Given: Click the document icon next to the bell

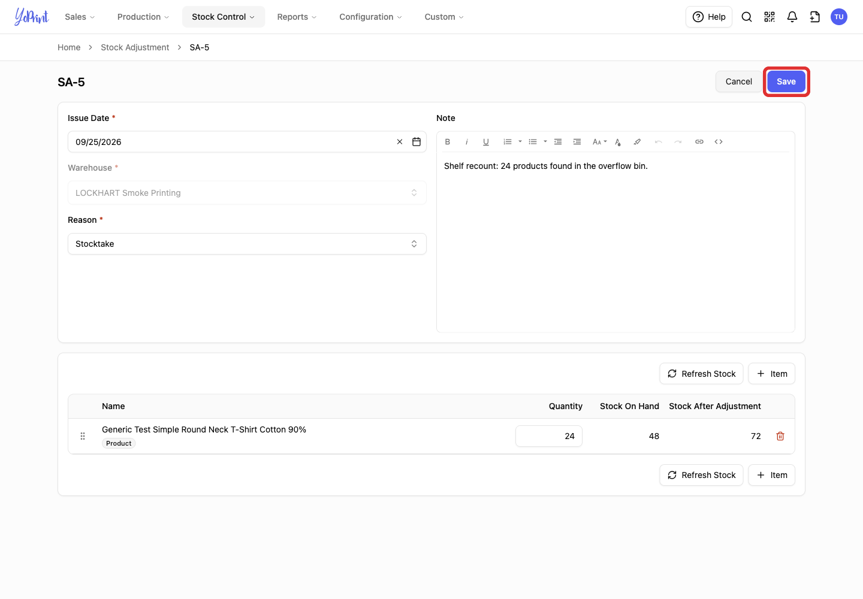Looking at the screenshot, I should click(x=815, y=17).
